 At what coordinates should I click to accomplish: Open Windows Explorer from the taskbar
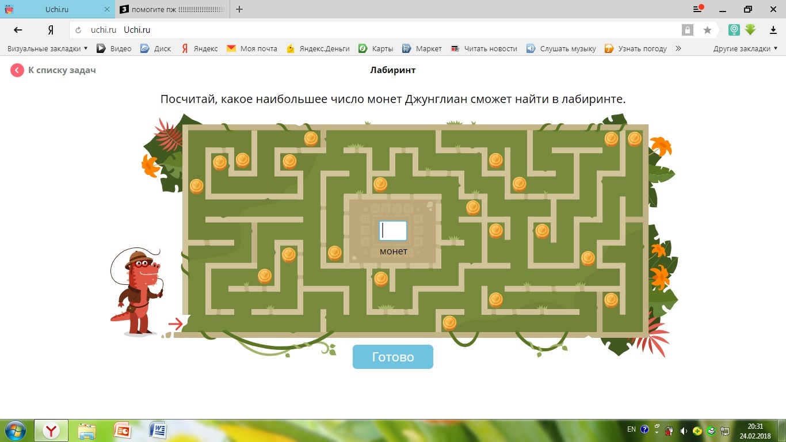[x=87, y=430]
